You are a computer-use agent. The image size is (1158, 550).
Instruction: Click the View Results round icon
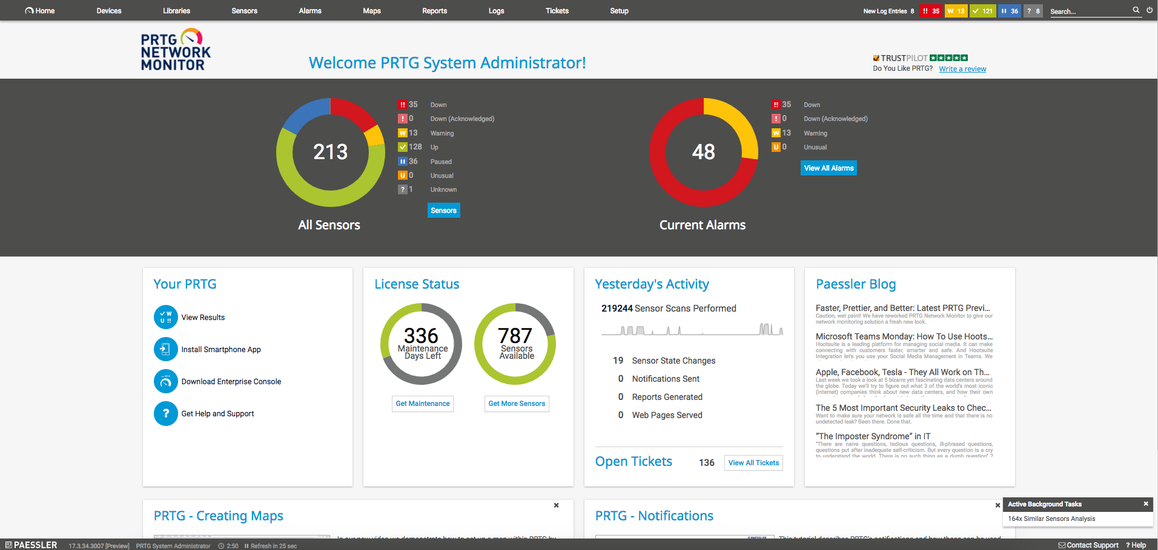click(165, 317)
